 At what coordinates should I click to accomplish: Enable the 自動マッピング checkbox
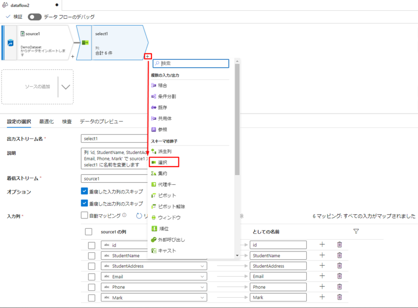pyautogui.click(x=84, y=215)
